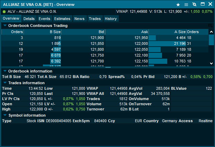
Task: Click Tot B Size value 46 321
Action: [x=30, y=77]
